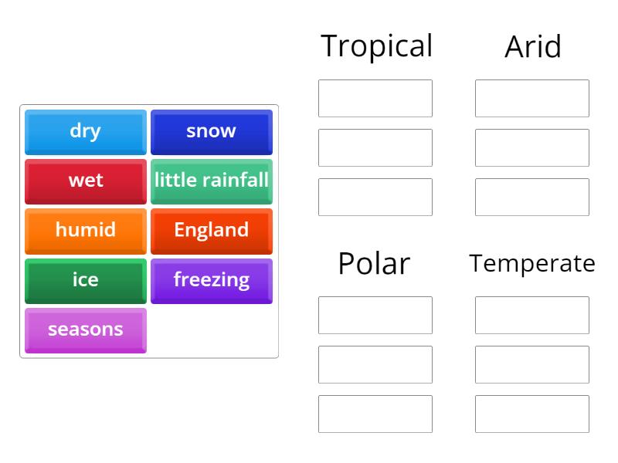
Task: Pick the 'little rainfall' tile
Action: click(x=212, y=181)
